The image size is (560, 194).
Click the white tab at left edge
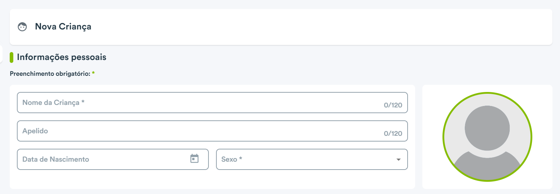[x=1, y=54]
